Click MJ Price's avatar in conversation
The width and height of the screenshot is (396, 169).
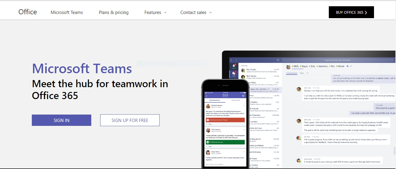click(x=298, y=138)
